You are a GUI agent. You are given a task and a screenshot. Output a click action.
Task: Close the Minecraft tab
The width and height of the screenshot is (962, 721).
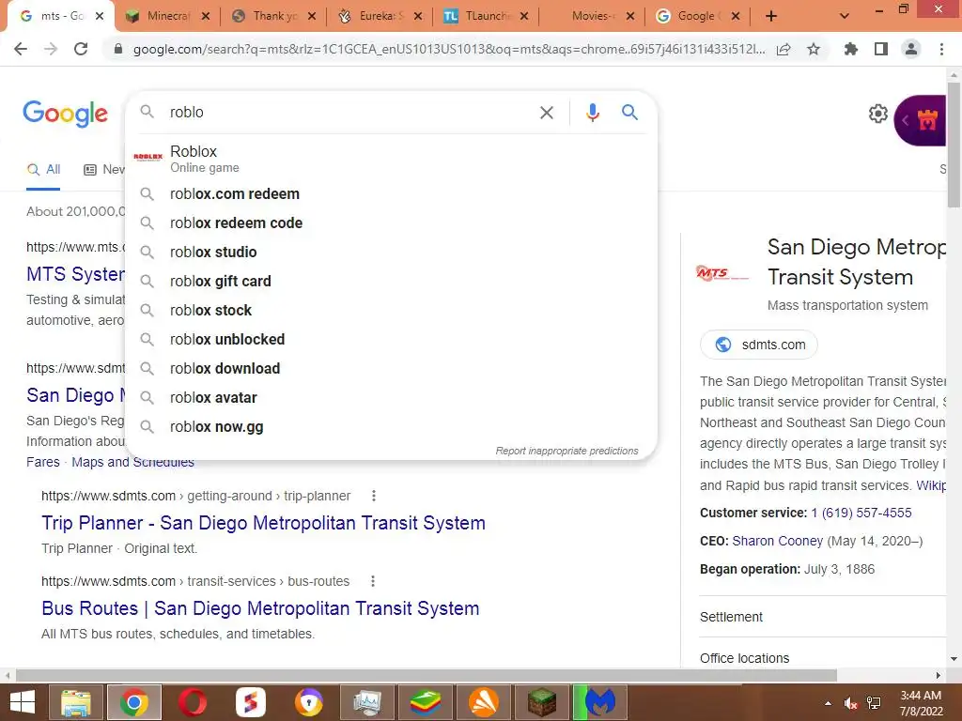(x=206, y=17)
